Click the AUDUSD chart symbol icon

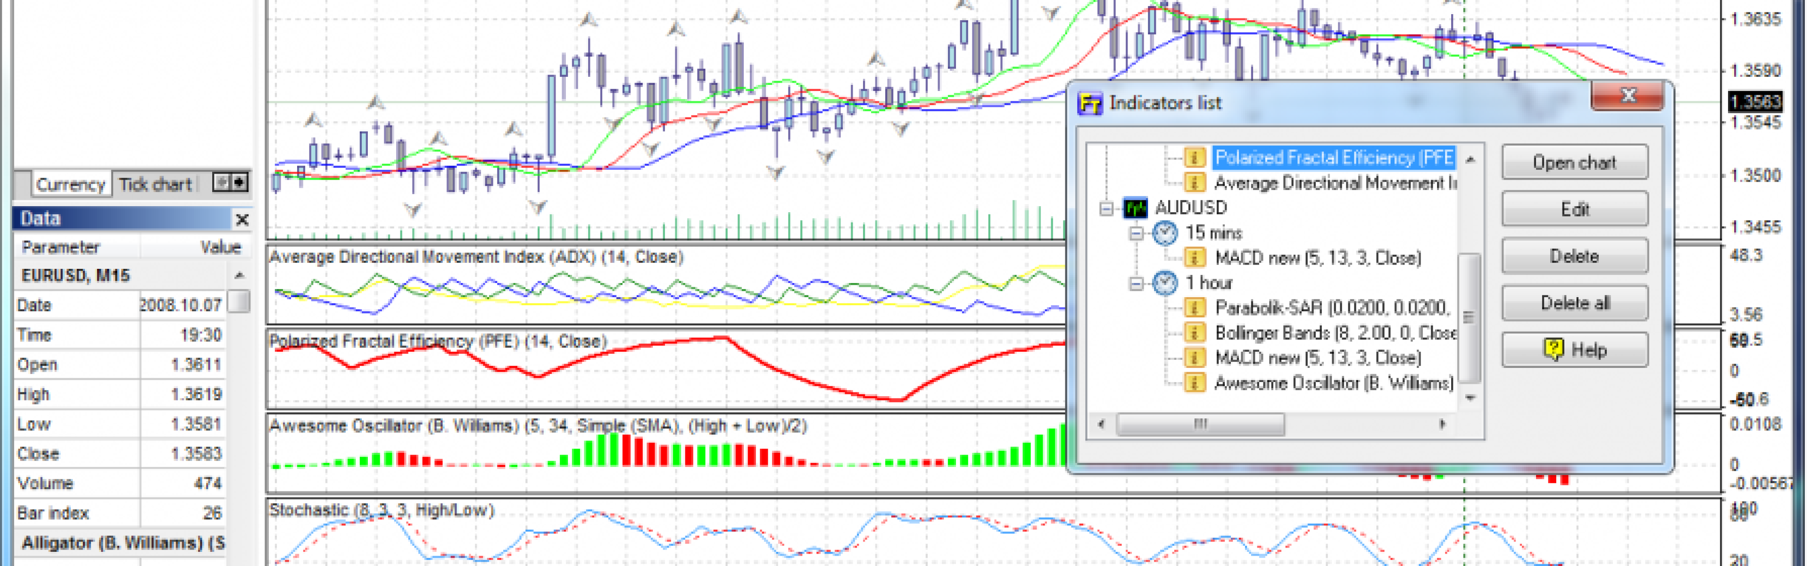coord(1136,208)
